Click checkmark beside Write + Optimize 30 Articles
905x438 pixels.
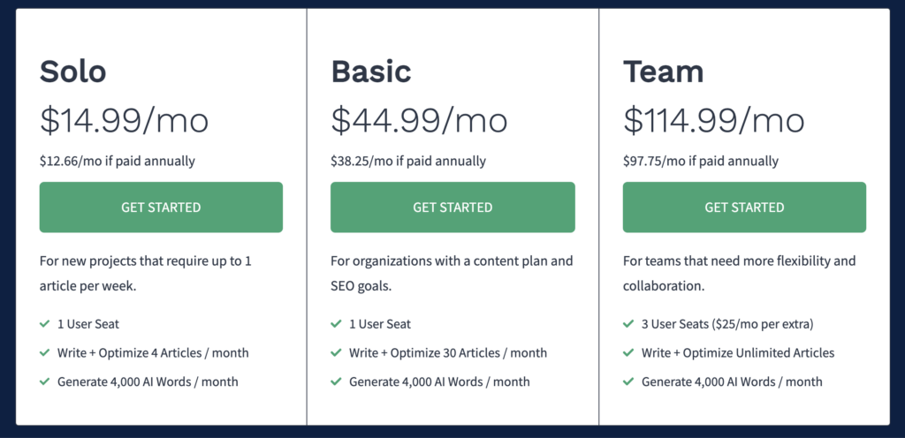click(336, 352)
